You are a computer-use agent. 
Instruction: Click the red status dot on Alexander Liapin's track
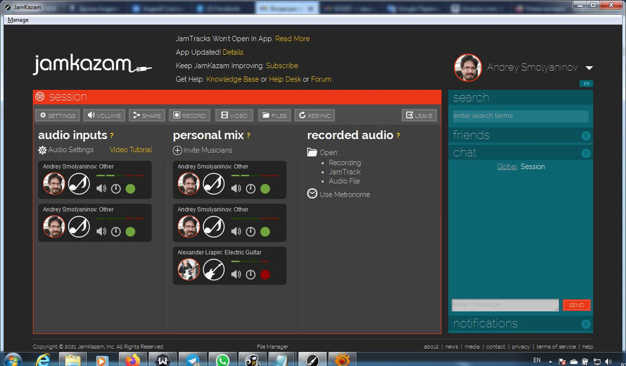[265, 275]
